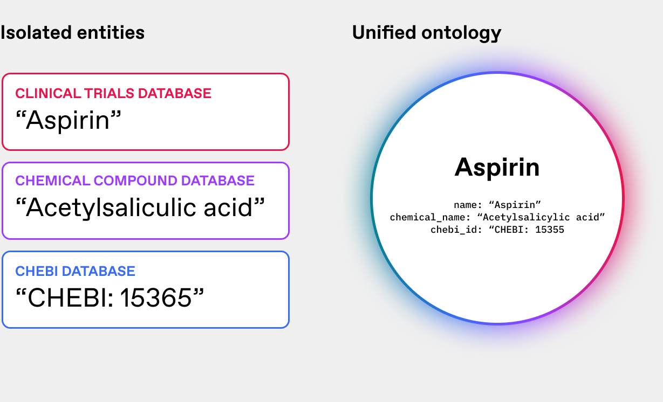Click empty space right of "CHEBI: 15365" in its card
This screenshot has width=663, height=402.
coord(248,297)
